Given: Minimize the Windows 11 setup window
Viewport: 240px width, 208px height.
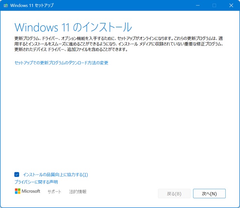Looking at the screenshot, I should pos(198,6).
